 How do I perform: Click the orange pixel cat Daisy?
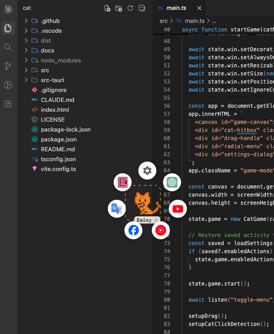[147, 203]
